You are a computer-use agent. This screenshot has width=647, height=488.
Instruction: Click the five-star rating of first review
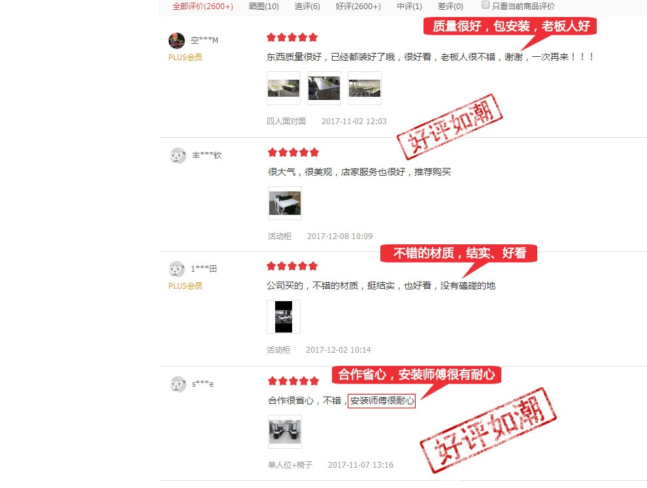(292, 37)
